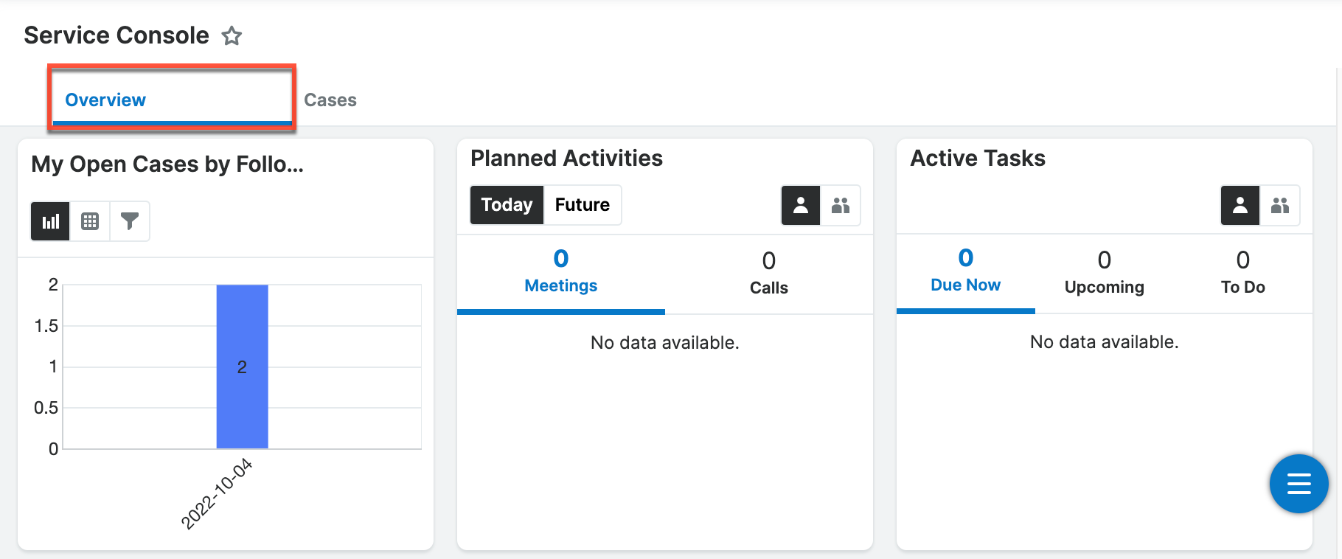Select the Overview tab
The image size is (1342, 559).
(105, 100)
